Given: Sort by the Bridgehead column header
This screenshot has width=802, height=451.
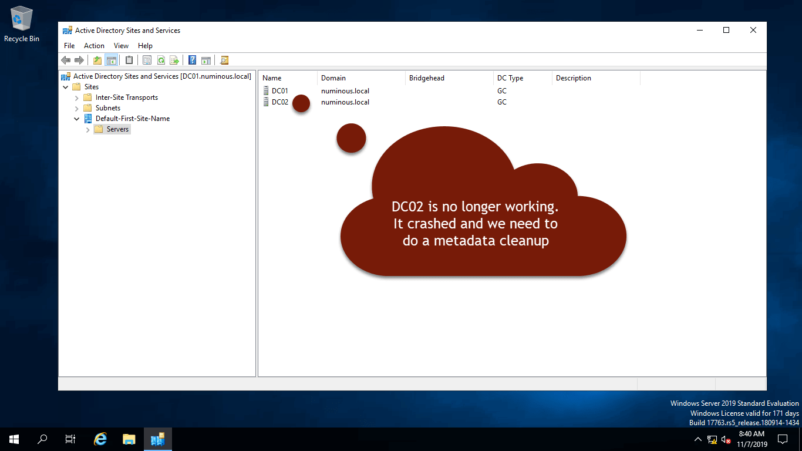Looking at the screenshot, I should point(449,78).
